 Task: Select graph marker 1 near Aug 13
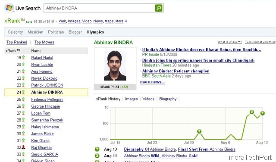263,113
